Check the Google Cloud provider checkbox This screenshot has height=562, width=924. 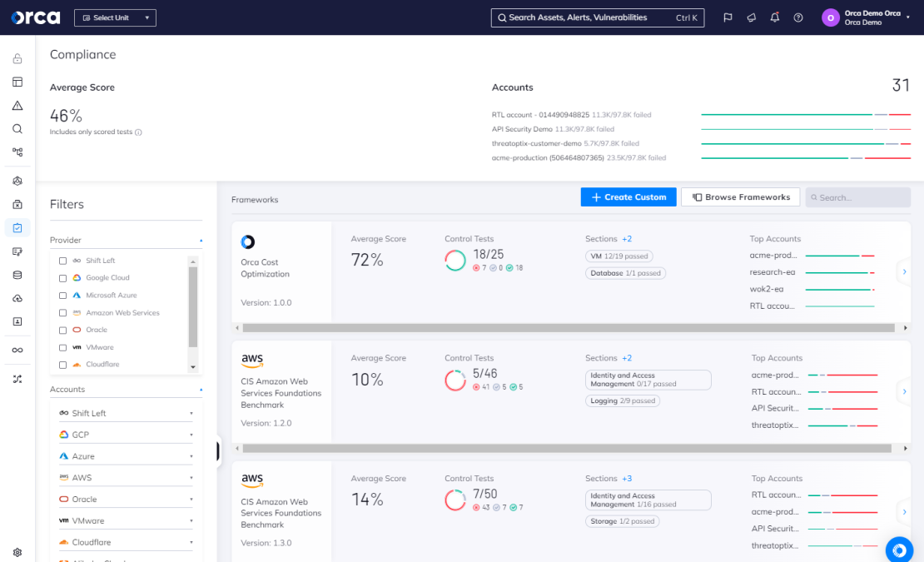(x=62, y=278)
